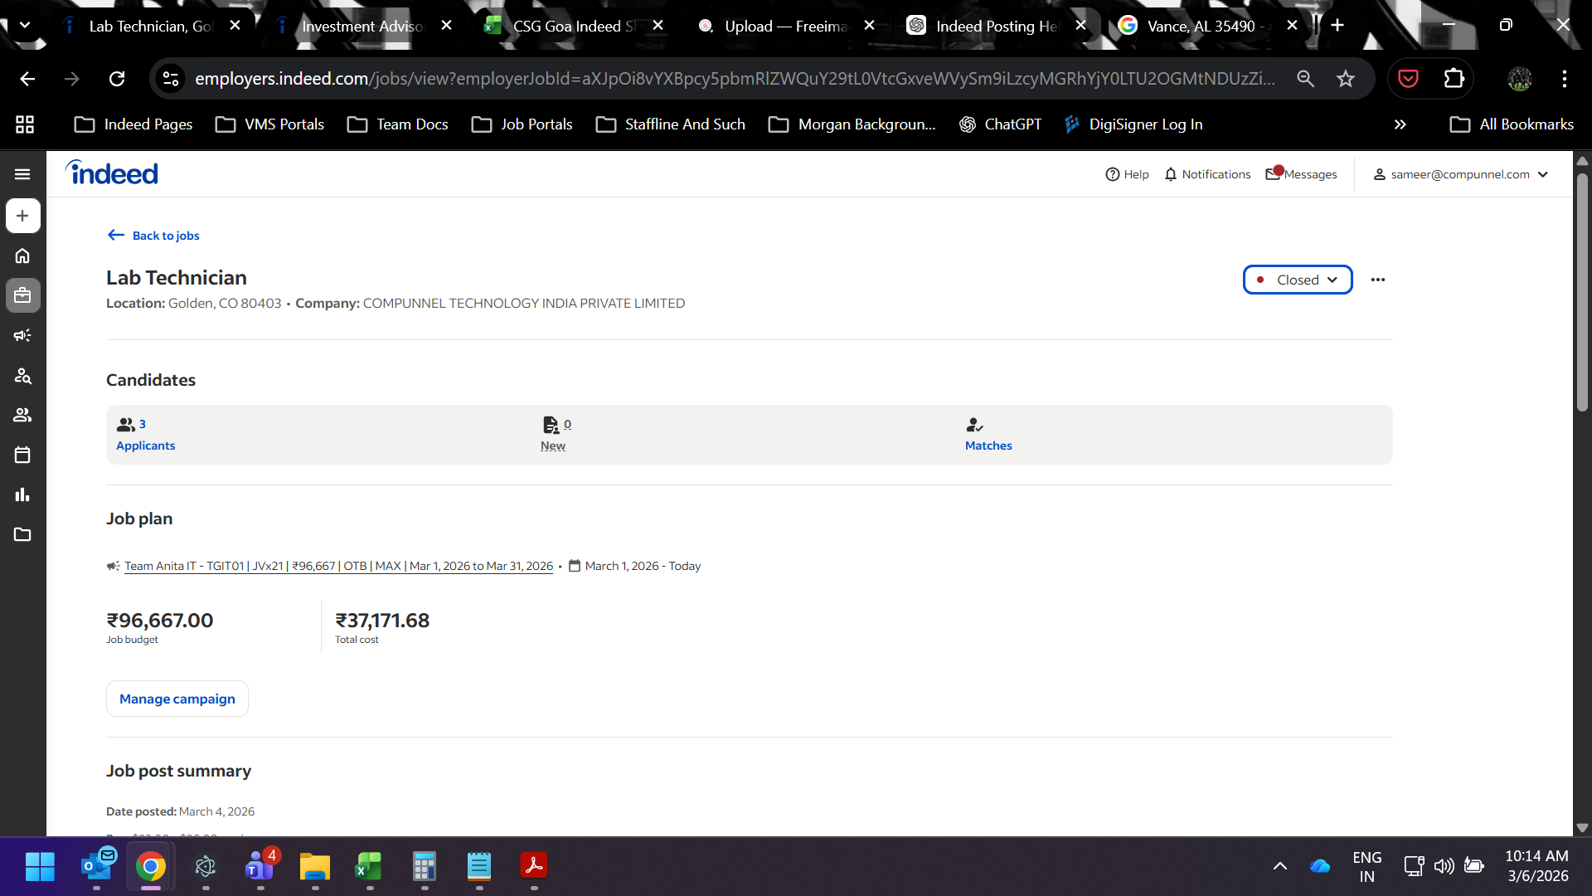This screenshot has width=1592, height=896.
Task: Open the three-dot more options menu
Action: coord(1377,280)
